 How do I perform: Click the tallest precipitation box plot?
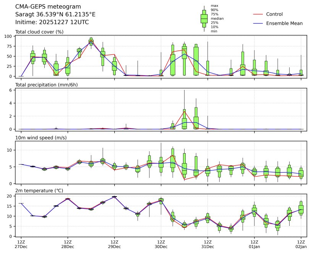(x=185, y=119)
